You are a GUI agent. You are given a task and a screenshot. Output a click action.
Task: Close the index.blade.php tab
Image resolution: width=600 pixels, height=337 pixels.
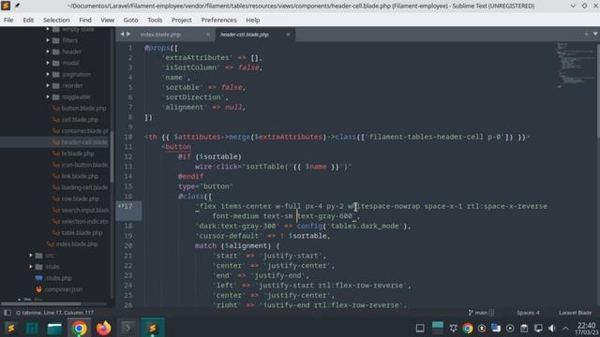(208, 35)
